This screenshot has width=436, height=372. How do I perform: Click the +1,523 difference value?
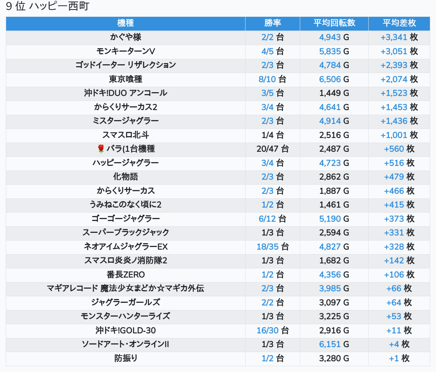pos(394,93)
